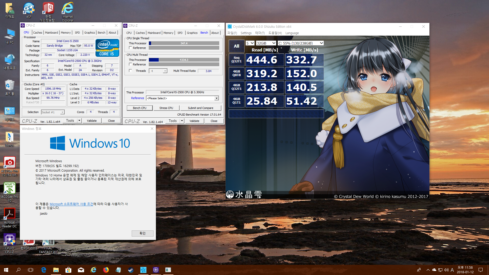Select the ACDSee Pro 10 (64-bit) icon
This screenshot has width=489, height=275.
click(10, 166)
